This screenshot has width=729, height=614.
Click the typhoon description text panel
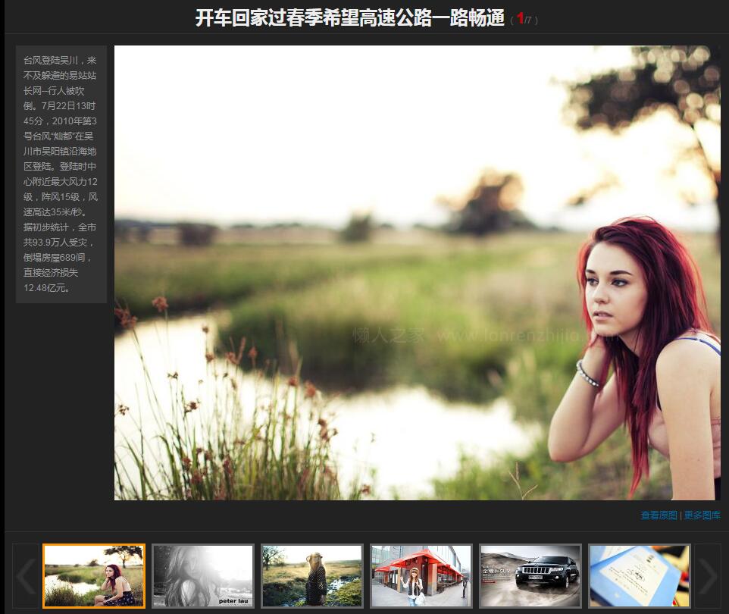61,174
